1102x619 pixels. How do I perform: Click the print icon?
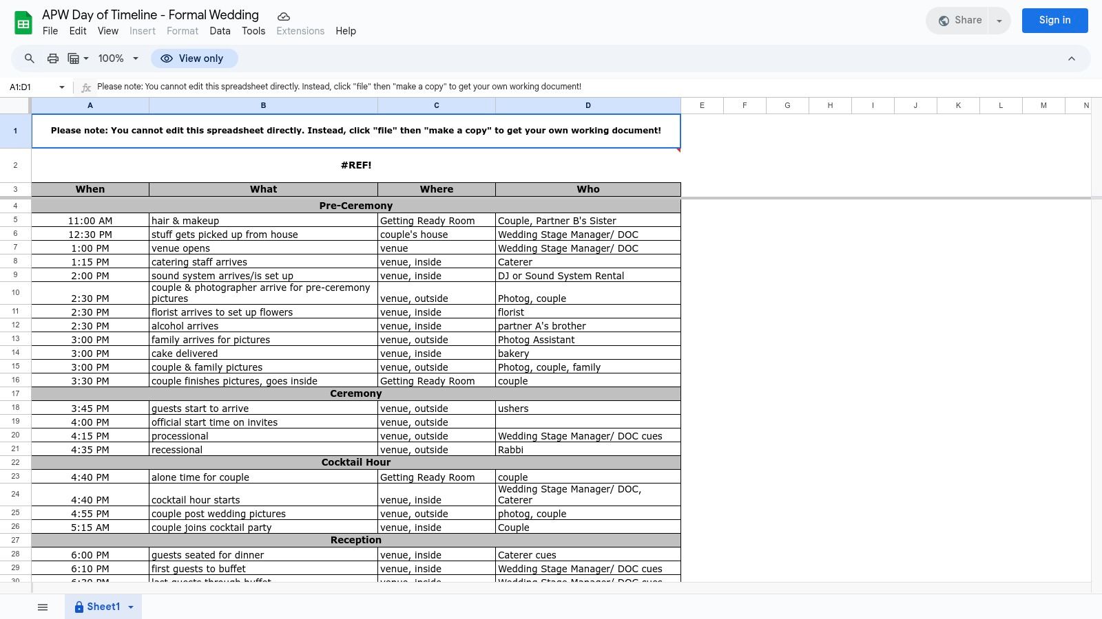click(x=53, y=58)
